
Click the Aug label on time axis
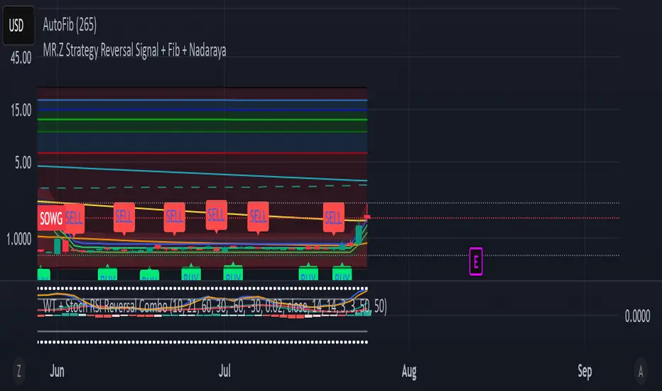point(408,371)
